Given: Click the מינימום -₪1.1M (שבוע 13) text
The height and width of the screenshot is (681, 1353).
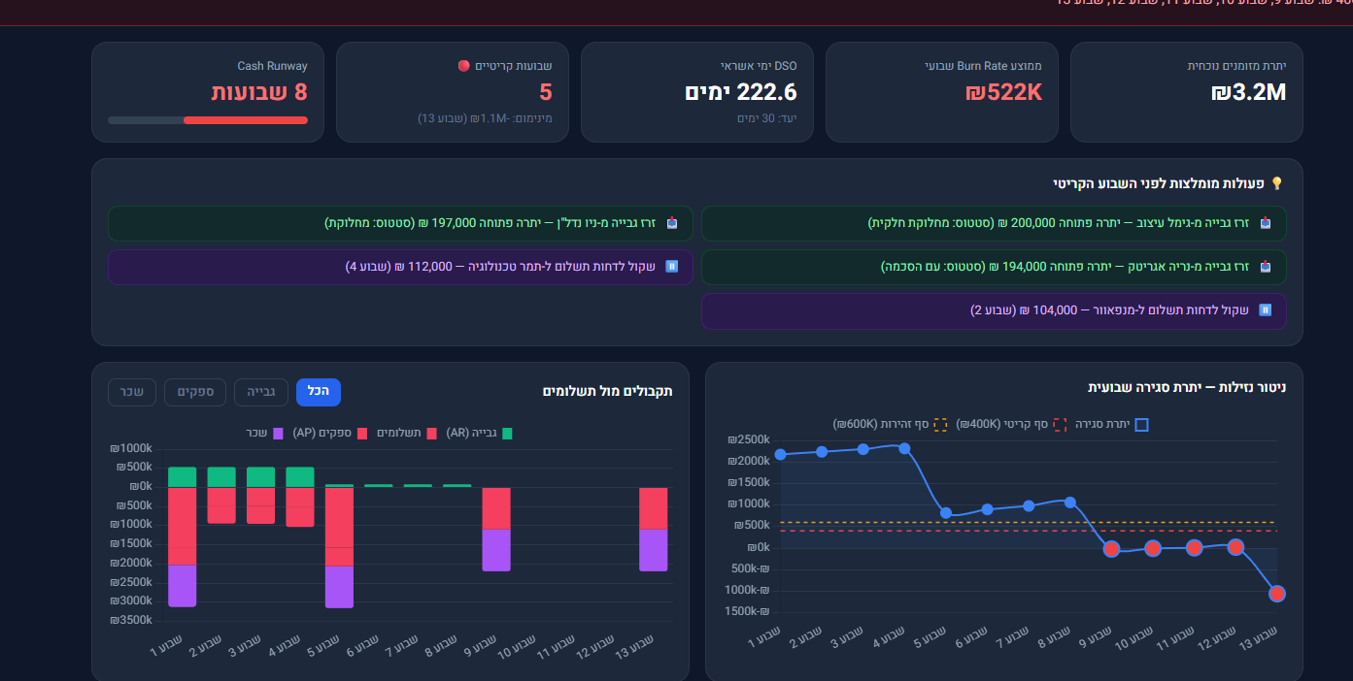Looking at the screenshot, I should (x=485, y=118).
